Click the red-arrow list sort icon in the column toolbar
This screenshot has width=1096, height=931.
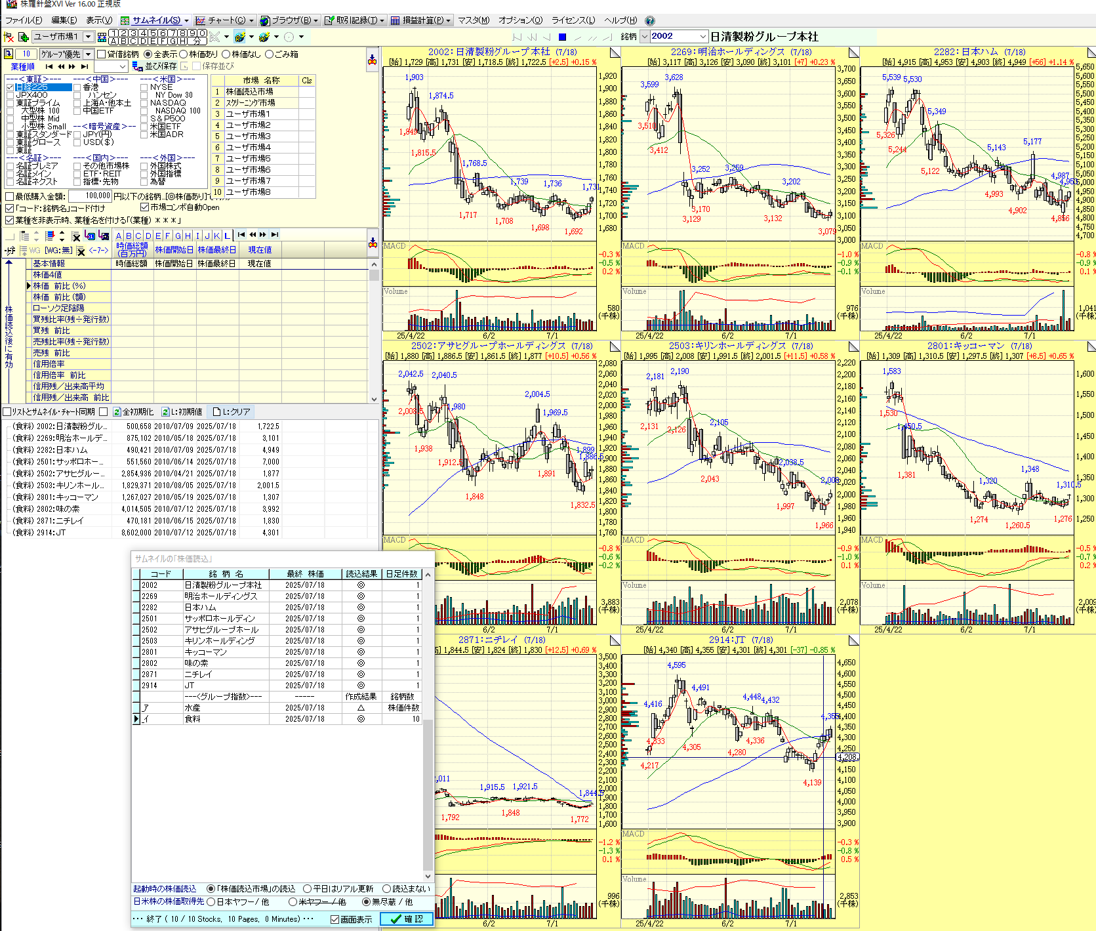coord(50,236)
